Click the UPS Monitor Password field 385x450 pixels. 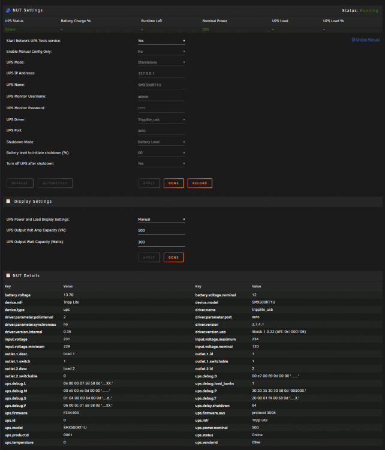click(x=161, y=108)
